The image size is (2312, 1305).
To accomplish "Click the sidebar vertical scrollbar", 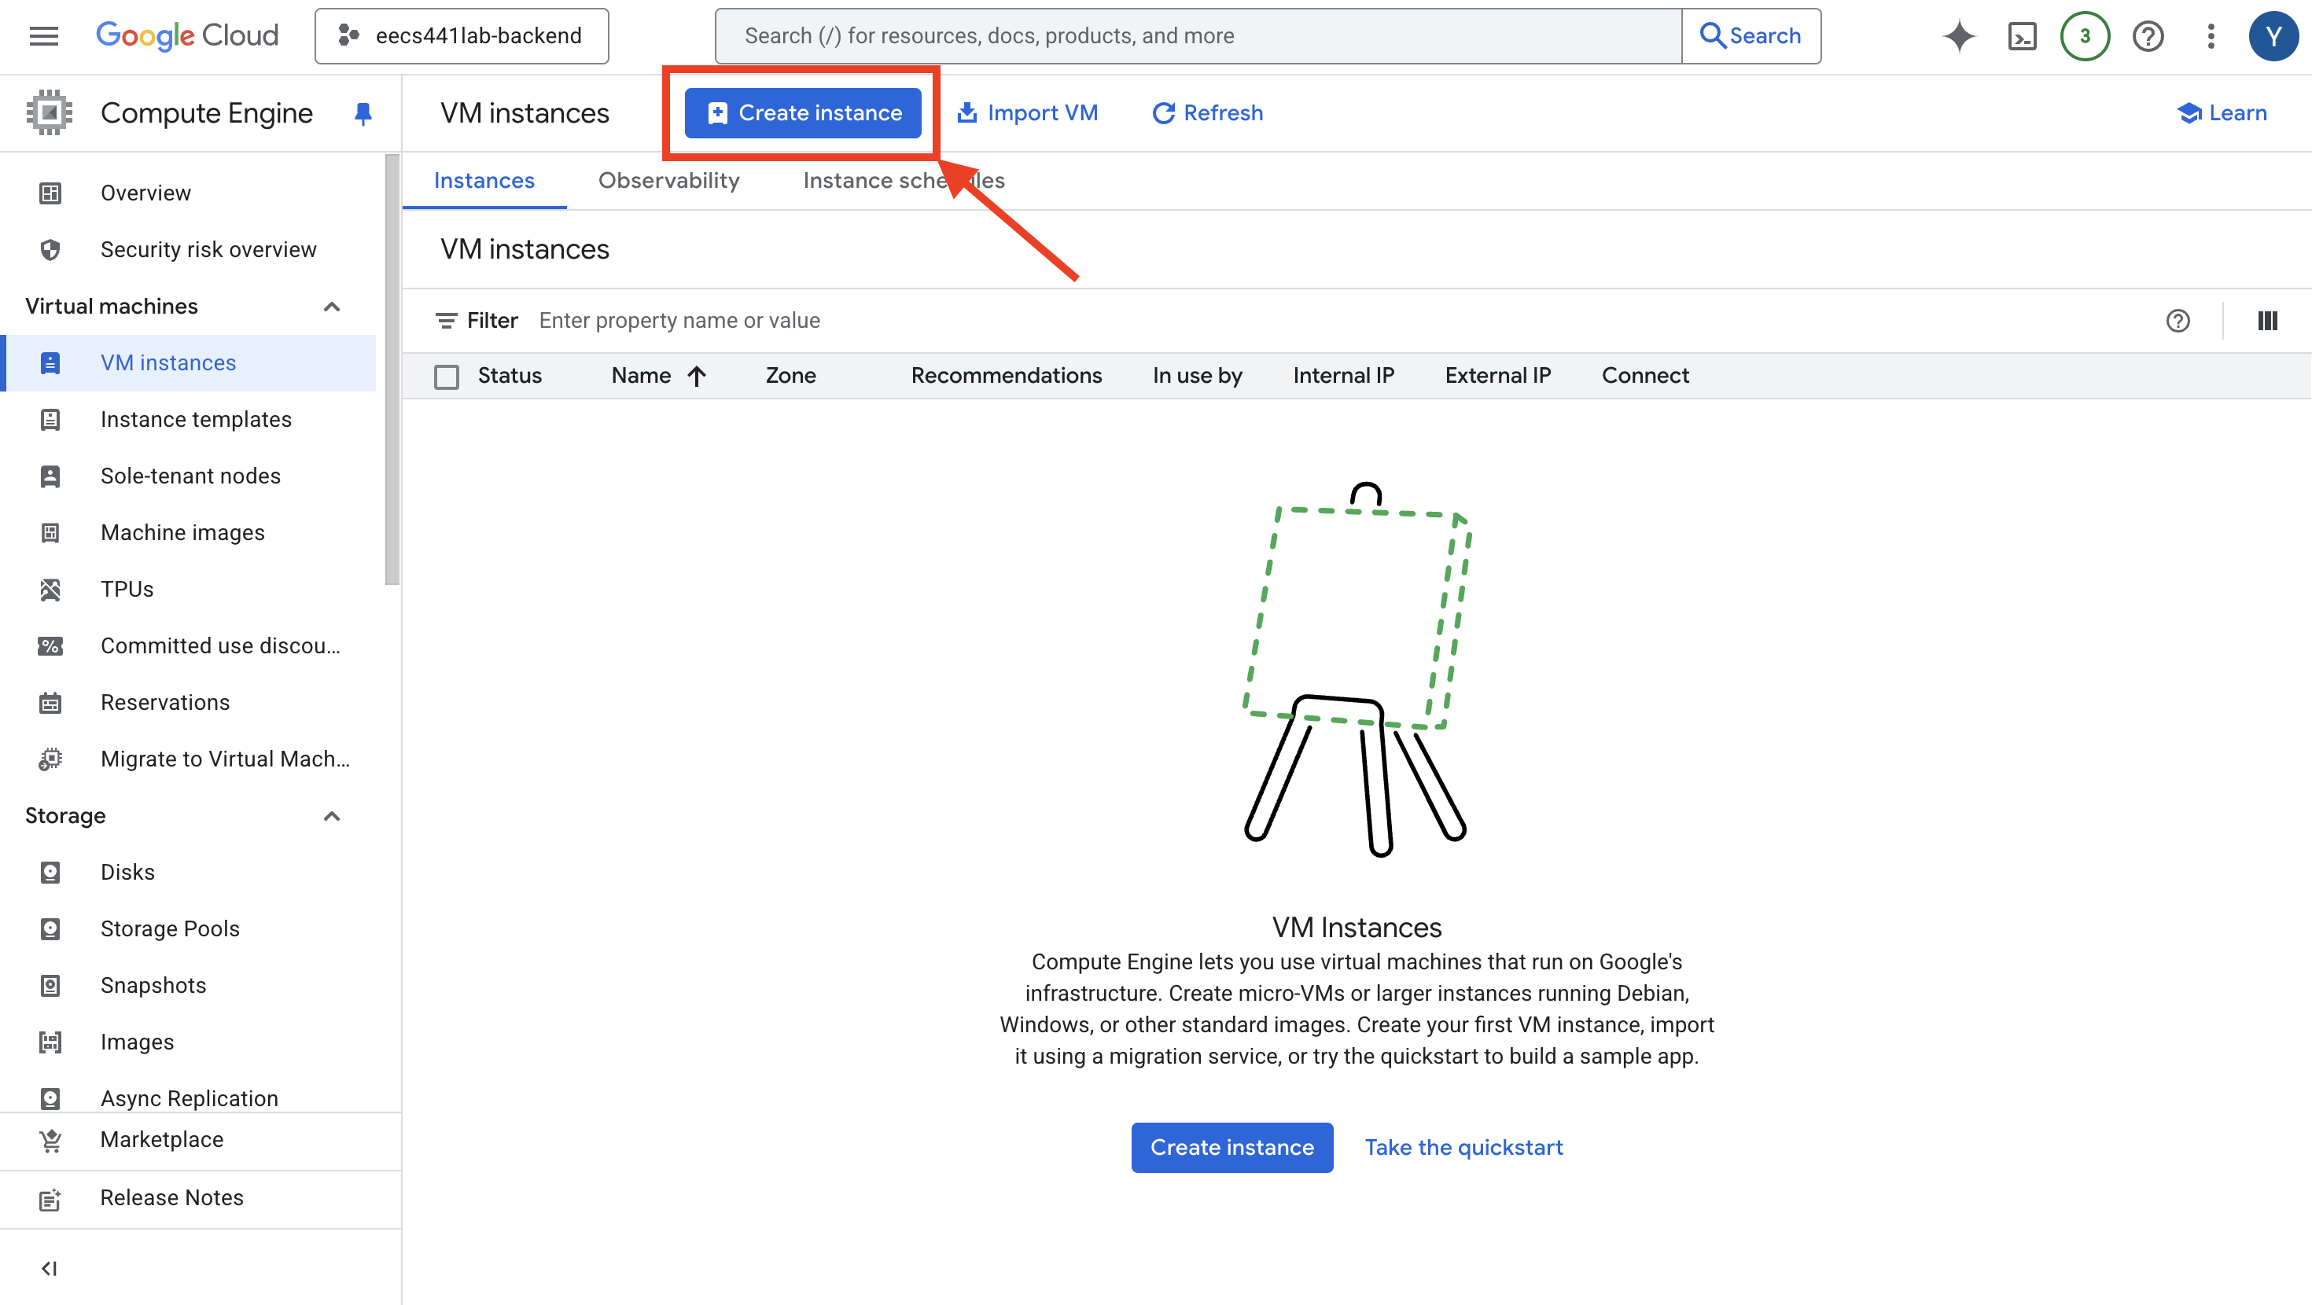I will click(392, 368).
